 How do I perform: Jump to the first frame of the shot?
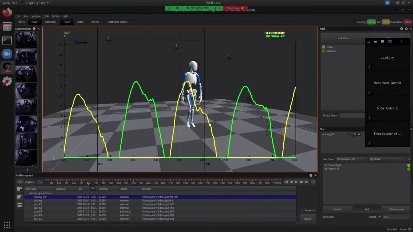pyautogui.click(x=286, y=182)
